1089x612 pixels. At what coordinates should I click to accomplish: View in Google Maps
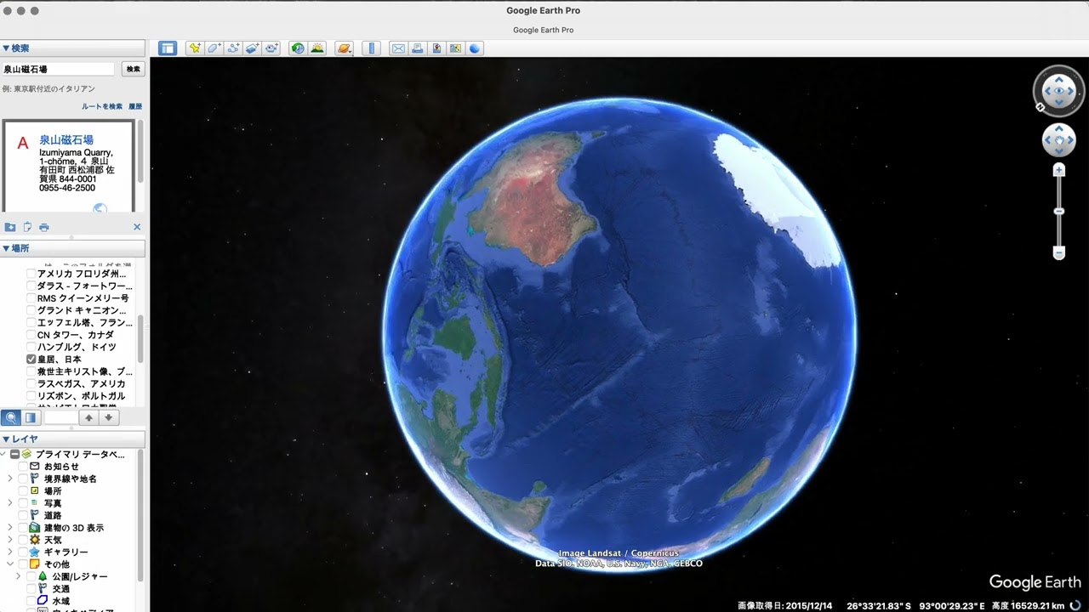(455, 48)
